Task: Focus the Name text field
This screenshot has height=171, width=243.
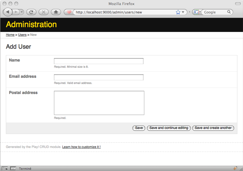Action: tap(99, 61)
